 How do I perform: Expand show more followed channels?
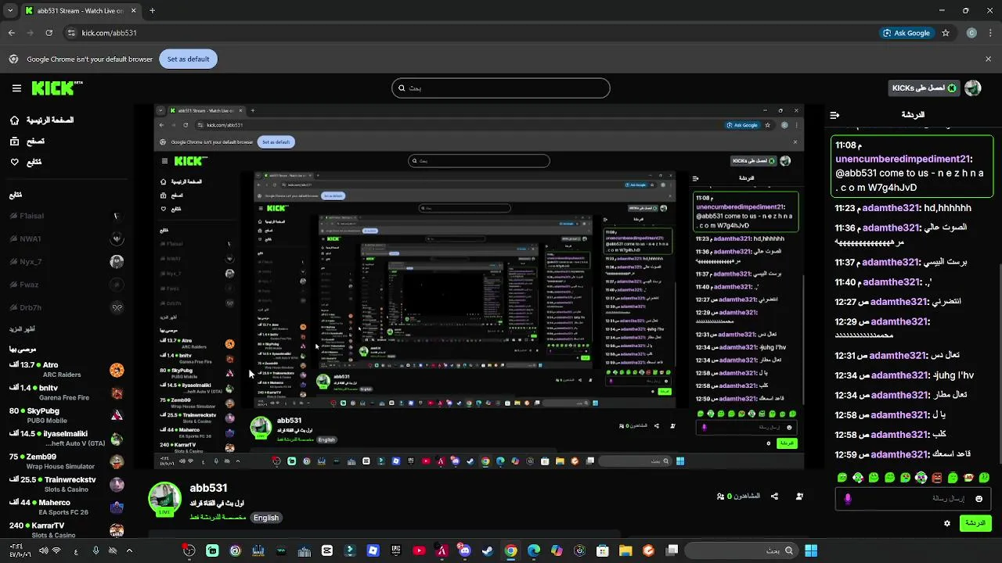click(x=23, y=329)
